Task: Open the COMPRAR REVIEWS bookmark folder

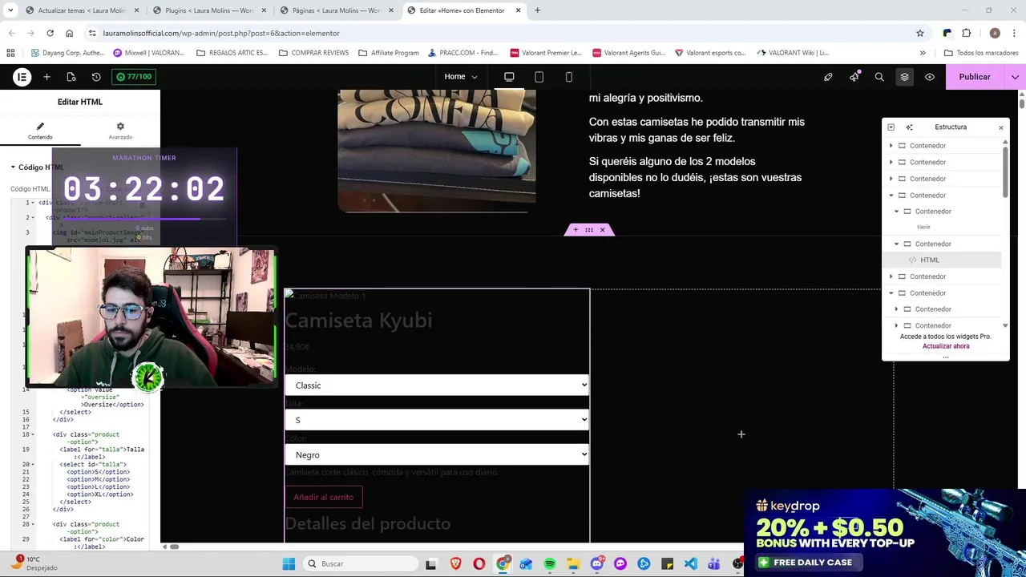Action: click(313, 53)
